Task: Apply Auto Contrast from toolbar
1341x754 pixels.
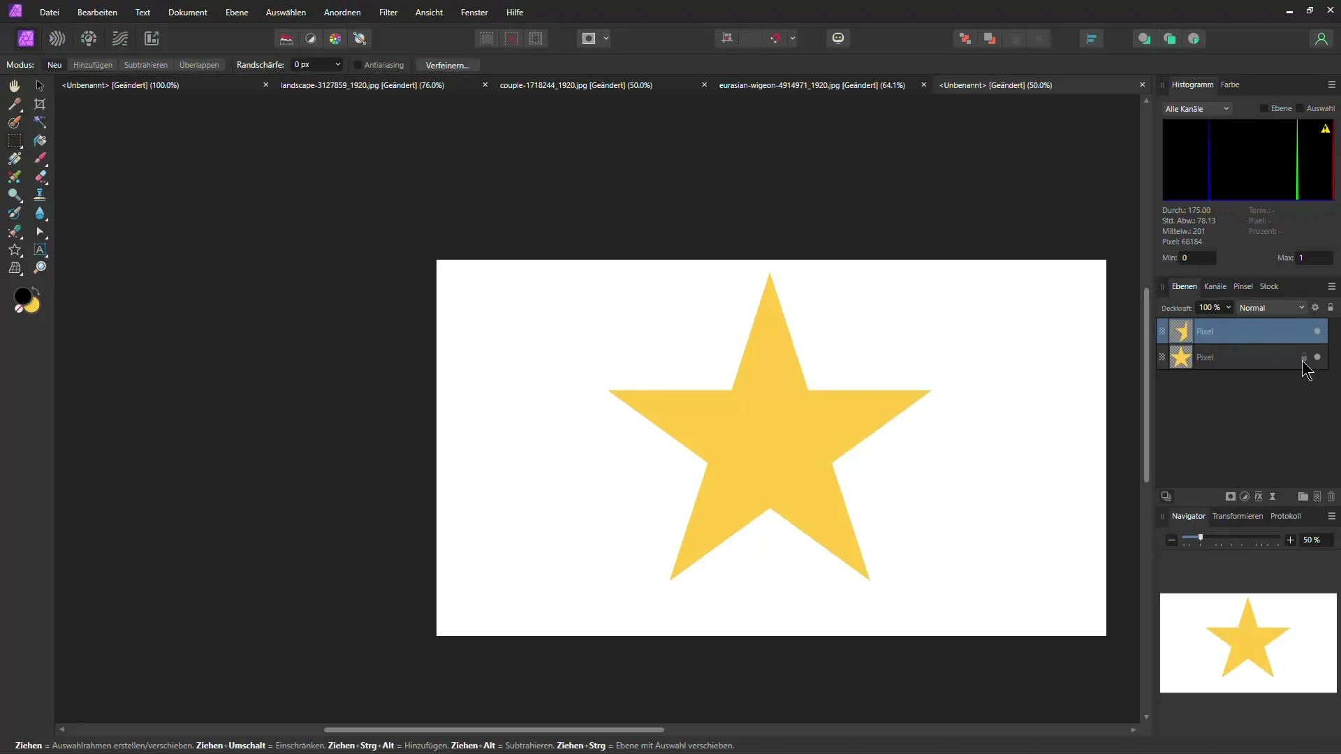Action: (x=311, y=38)
